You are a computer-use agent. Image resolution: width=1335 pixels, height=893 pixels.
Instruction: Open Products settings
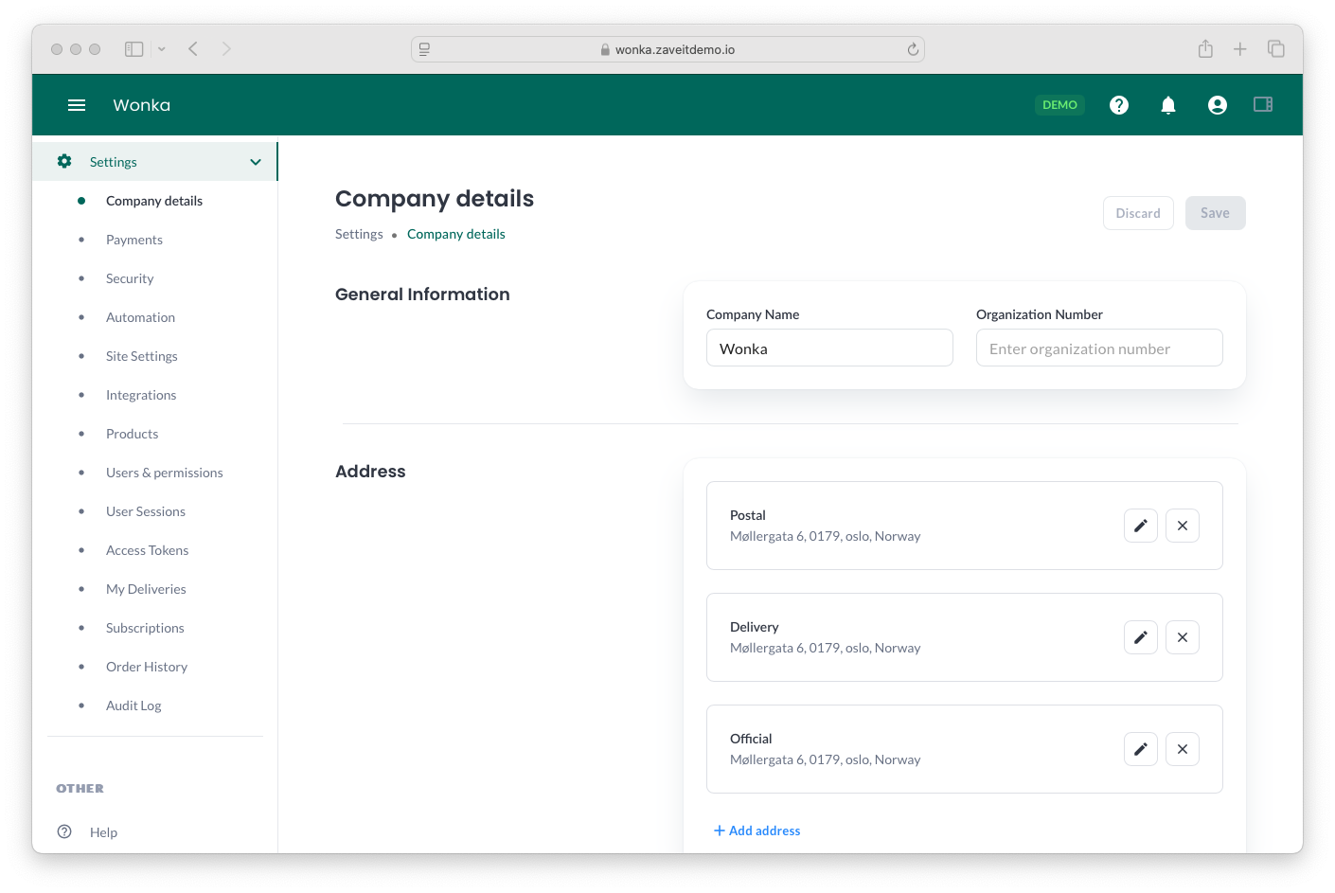tap(133, 434)
